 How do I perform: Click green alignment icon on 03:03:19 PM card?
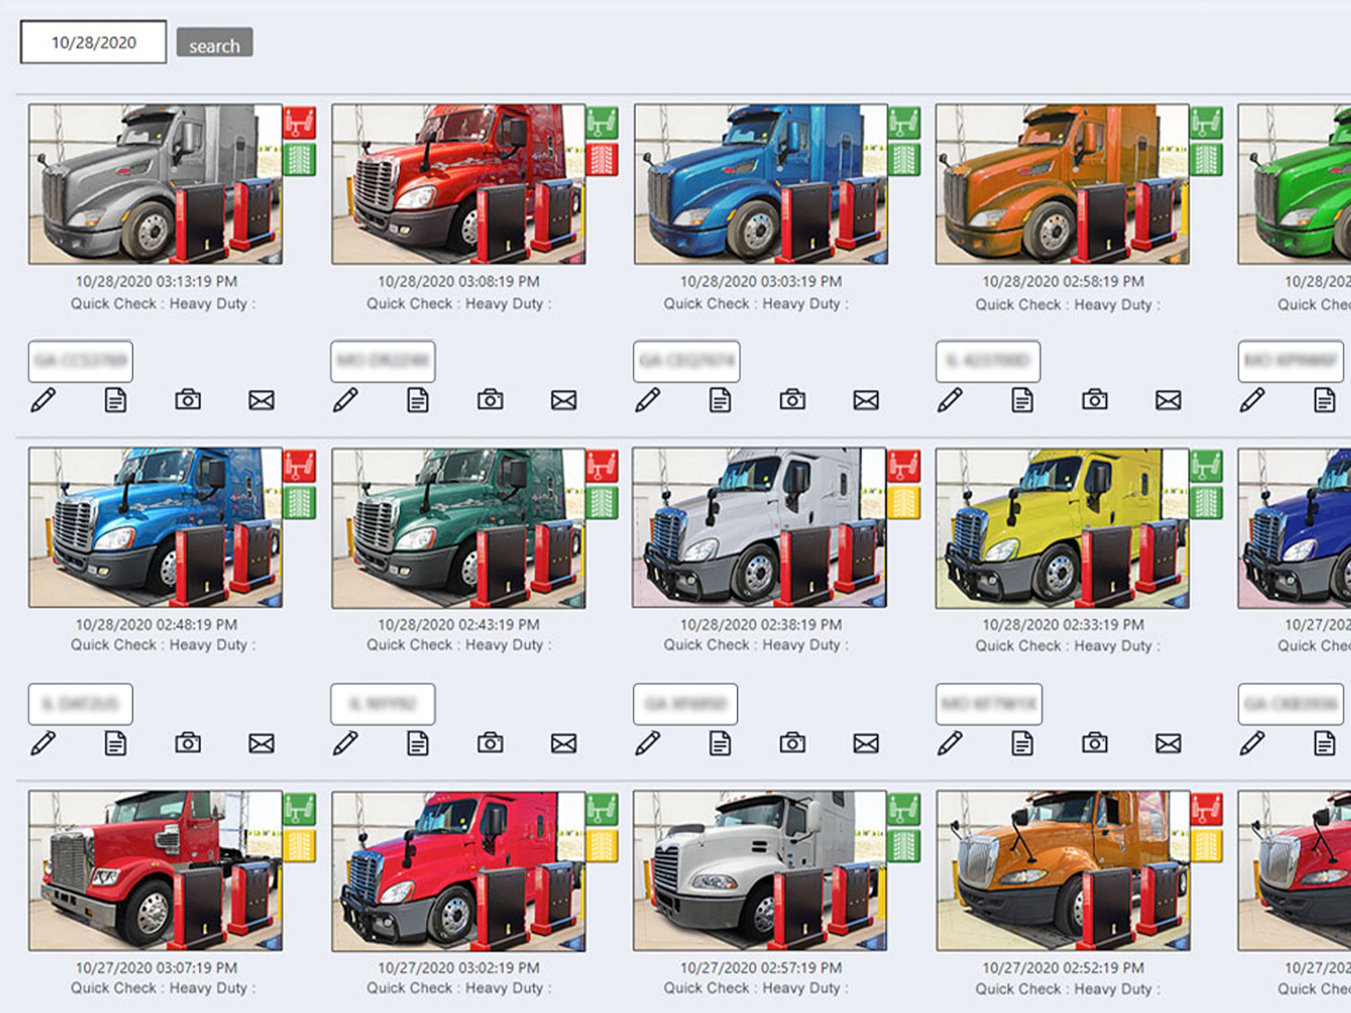point(904,123)
